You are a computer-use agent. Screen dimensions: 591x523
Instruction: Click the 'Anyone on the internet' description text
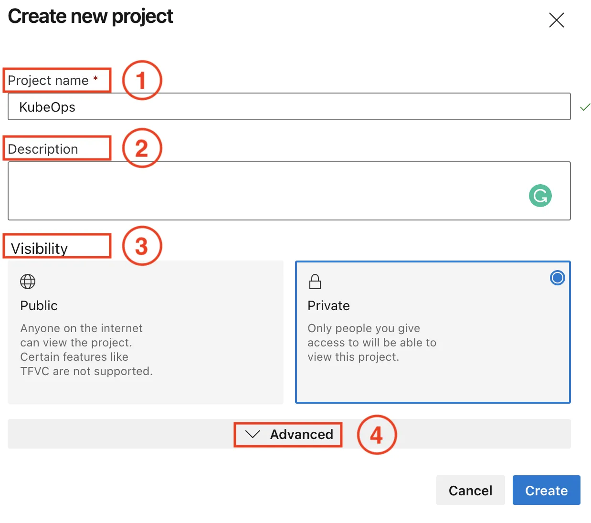tap(86, 350)
